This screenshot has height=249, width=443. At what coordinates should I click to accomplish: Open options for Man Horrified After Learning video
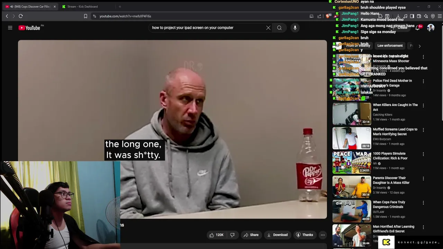click(423, 227)
